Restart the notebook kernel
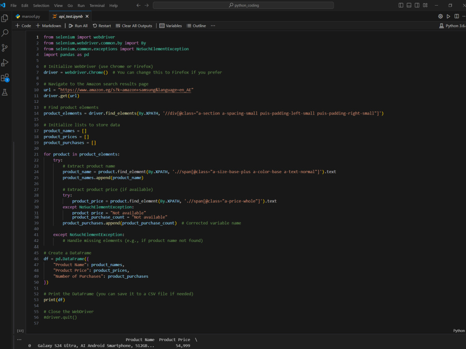 pos(102,26)
